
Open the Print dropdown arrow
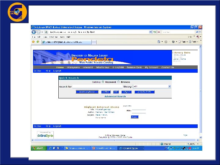click(x=177, y=42)
